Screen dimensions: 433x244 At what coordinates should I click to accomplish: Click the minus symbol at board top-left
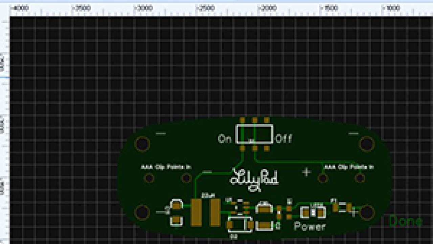(x=161, y=134)
